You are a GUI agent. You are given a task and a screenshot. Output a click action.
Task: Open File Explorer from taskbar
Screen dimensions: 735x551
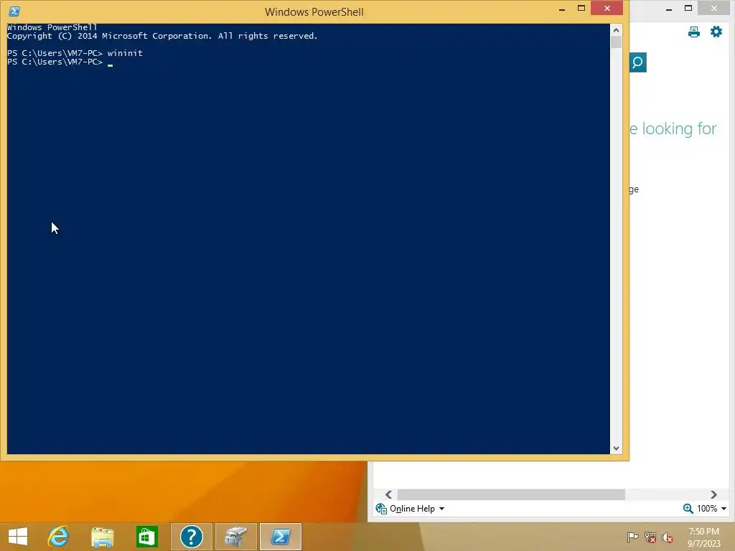(x=102, y=537)
